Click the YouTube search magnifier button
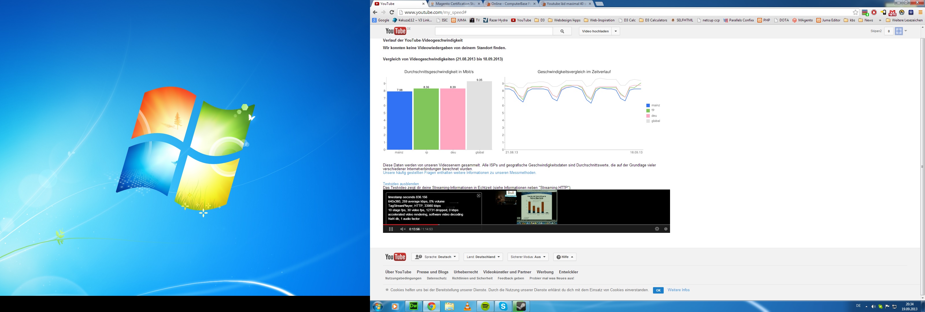Image resolution: width=925 pixels, height=312 pixels. [x=562, y=31]
